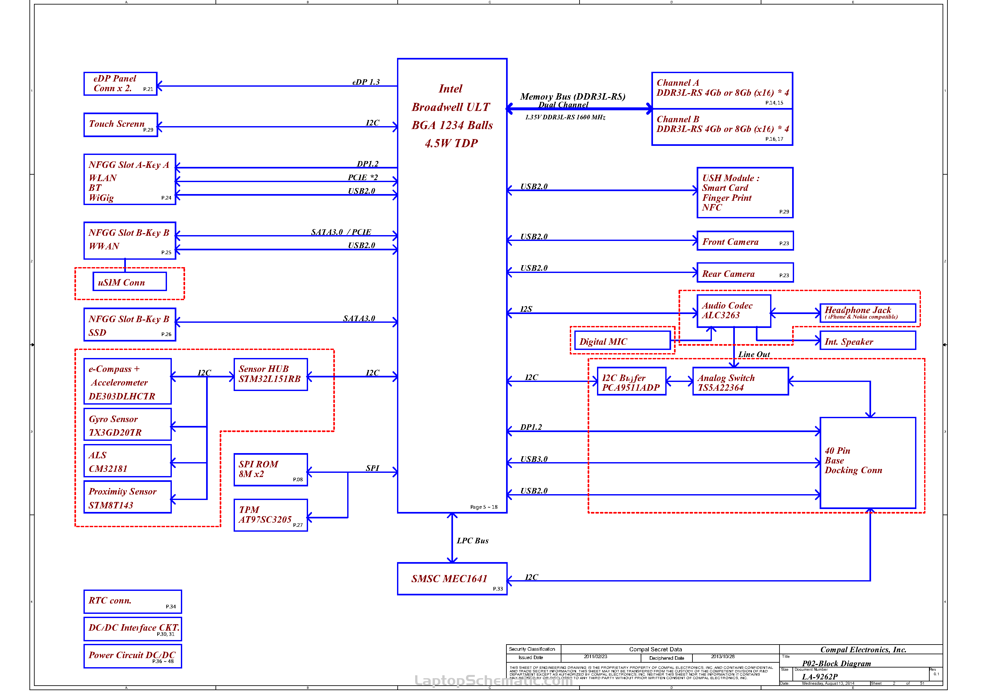
Task: Select the NFGG Slot B-Key B WWAN block
Action: point(130,241)
